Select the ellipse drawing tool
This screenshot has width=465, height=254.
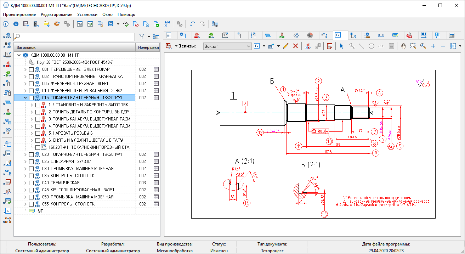(372, 46)
